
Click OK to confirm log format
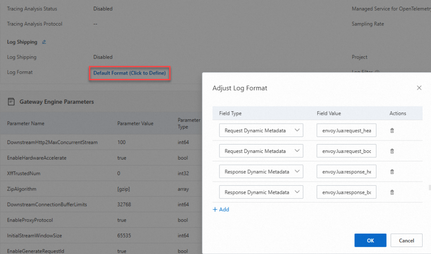pyautogui.click(x=370, y=240)
